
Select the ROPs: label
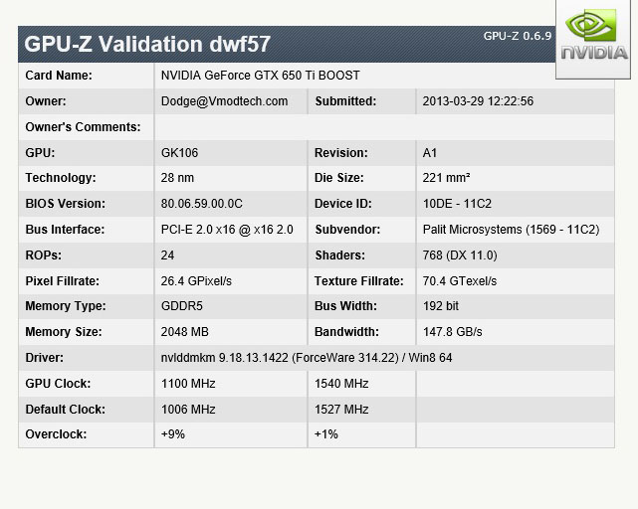coord(44,255)
